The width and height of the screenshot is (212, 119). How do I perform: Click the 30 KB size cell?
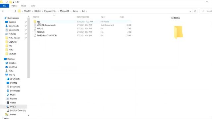click(x=129, y=25)
